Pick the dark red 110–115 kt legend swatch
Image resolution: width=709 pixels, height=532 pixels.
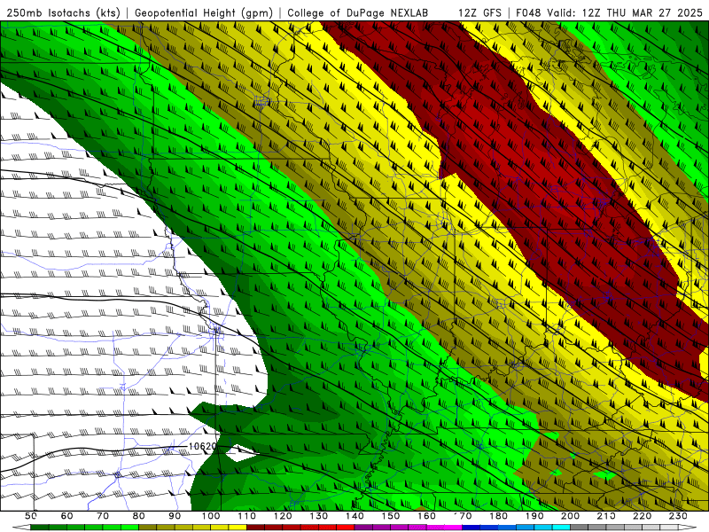pyautogui.click(x=256, y=528)
